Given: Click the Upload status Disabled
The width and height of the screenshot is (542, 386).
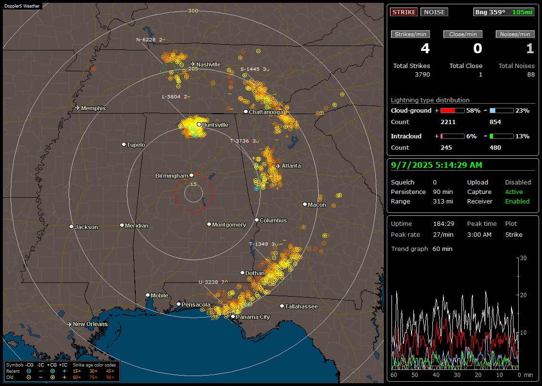Looking at the screenshot, I should click(518, 183).
